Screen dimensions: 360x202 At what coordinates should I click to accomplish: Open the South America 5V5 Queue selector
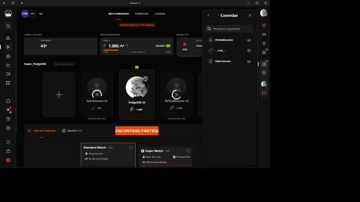click(137, 25)
